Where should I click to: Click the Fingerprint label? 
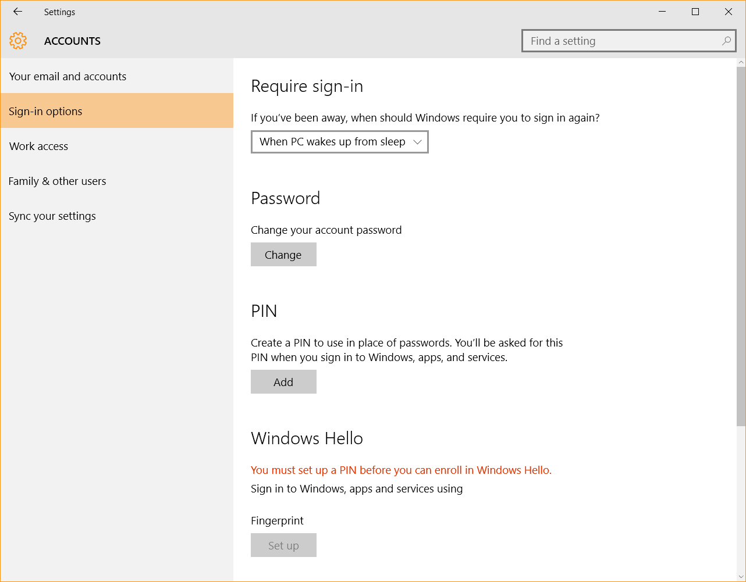point(277,520)
